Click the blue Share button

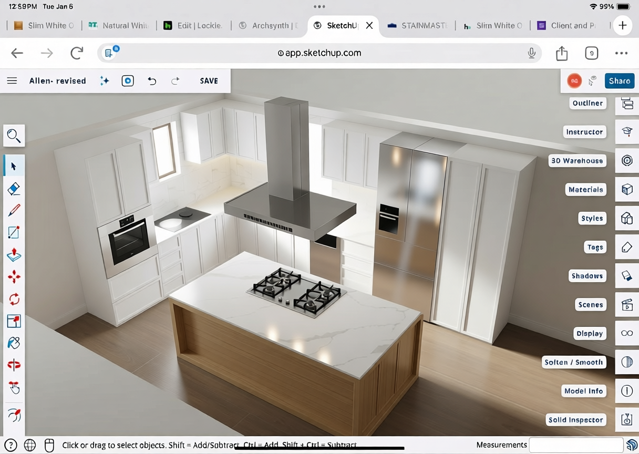coord(619,81)
